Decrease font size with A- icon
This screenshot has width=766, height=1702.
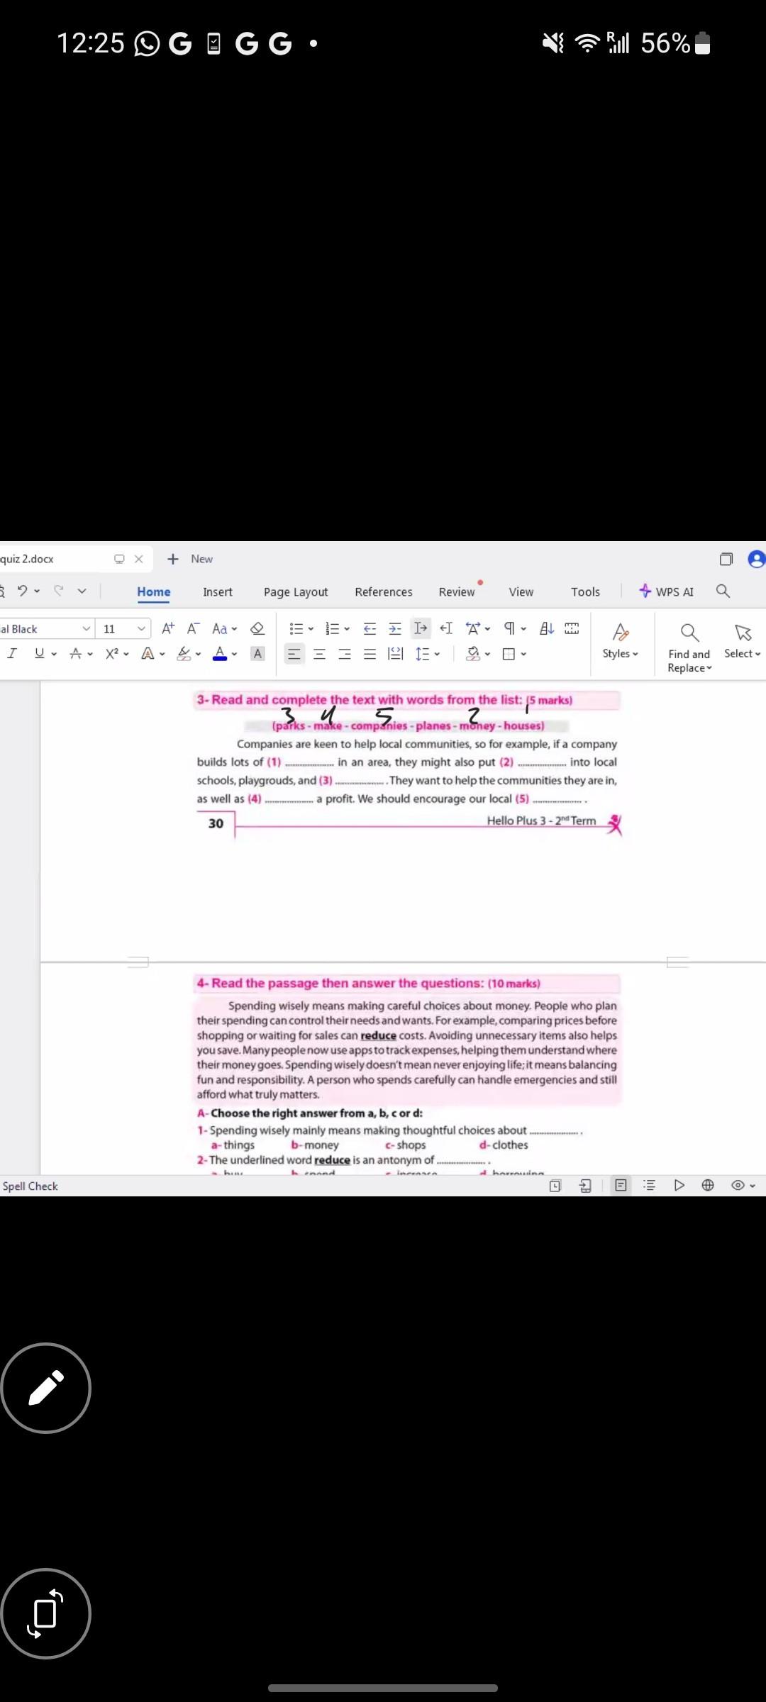193,628
